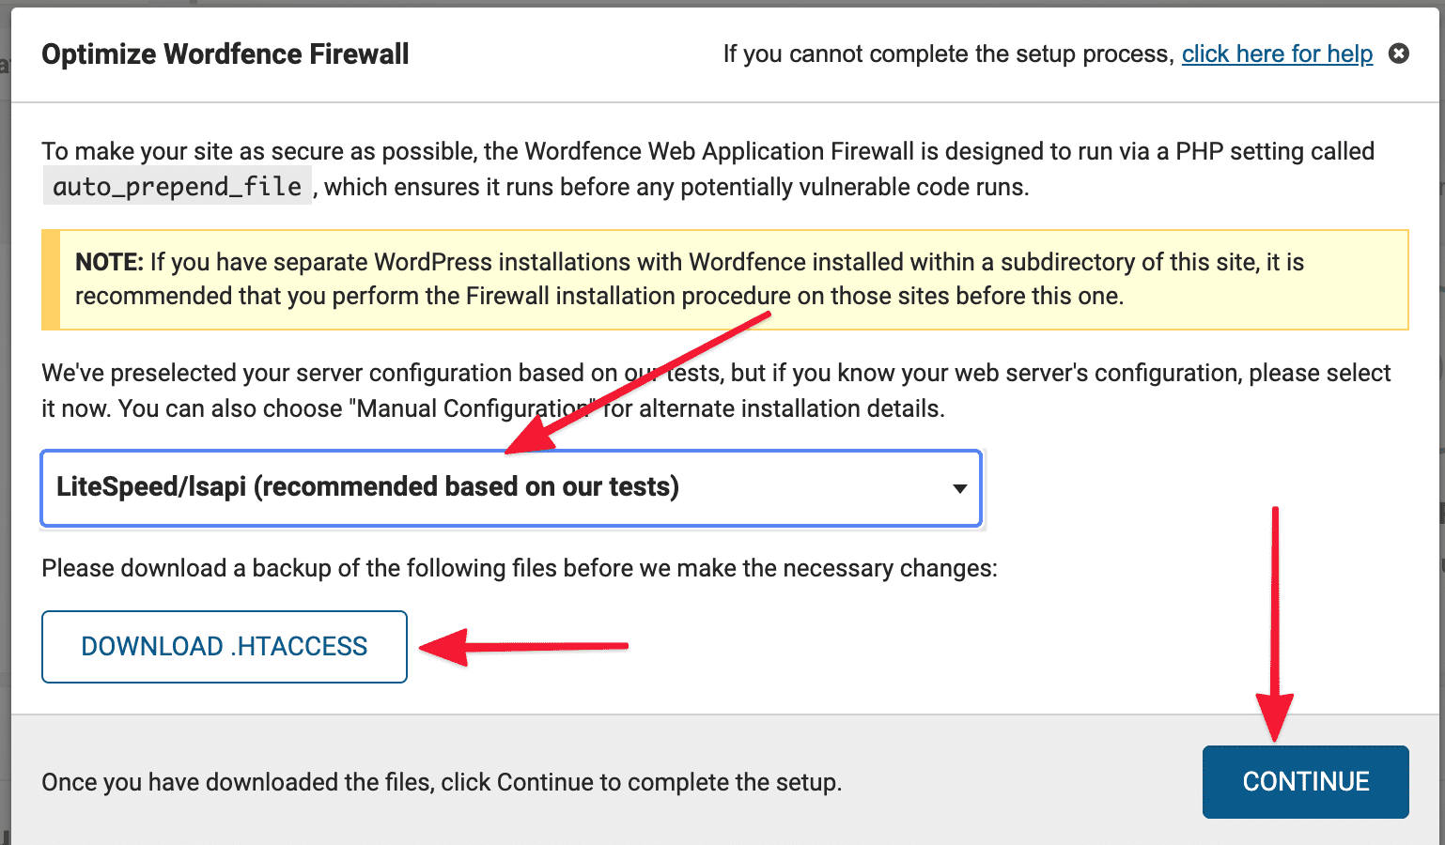This screenshot has width=1445, height=845.
Task: Click the 'Optimize Wordfence Firewall' heading
Action: click(225, 54)
